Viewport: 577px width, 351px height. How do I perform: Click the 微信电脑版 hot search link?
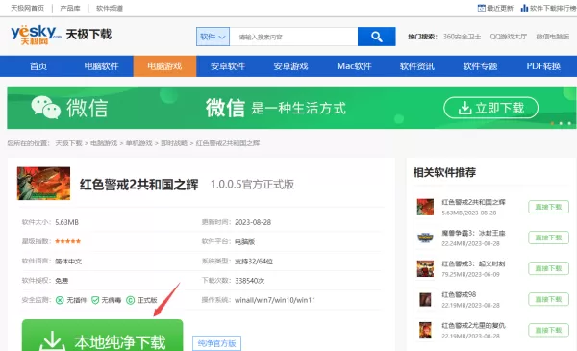[553, 37]
